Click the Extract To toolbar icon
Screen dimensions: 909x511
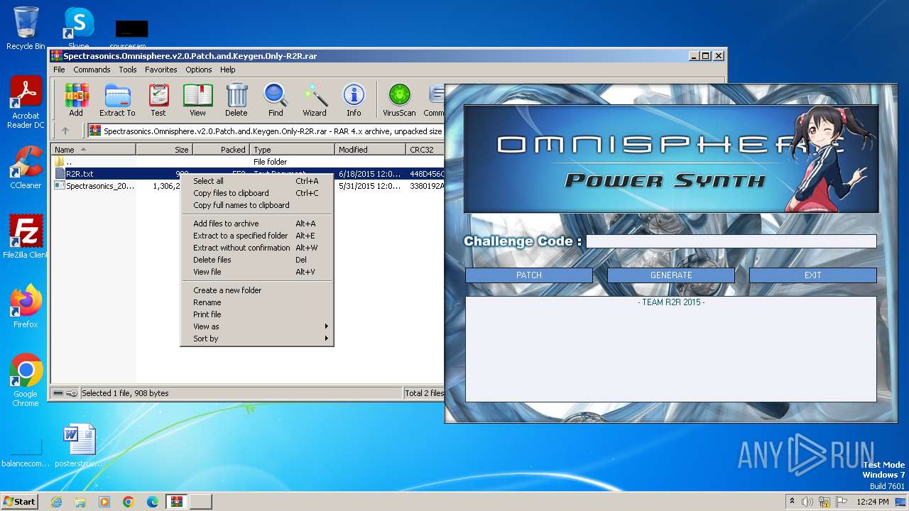click(117, 99)
